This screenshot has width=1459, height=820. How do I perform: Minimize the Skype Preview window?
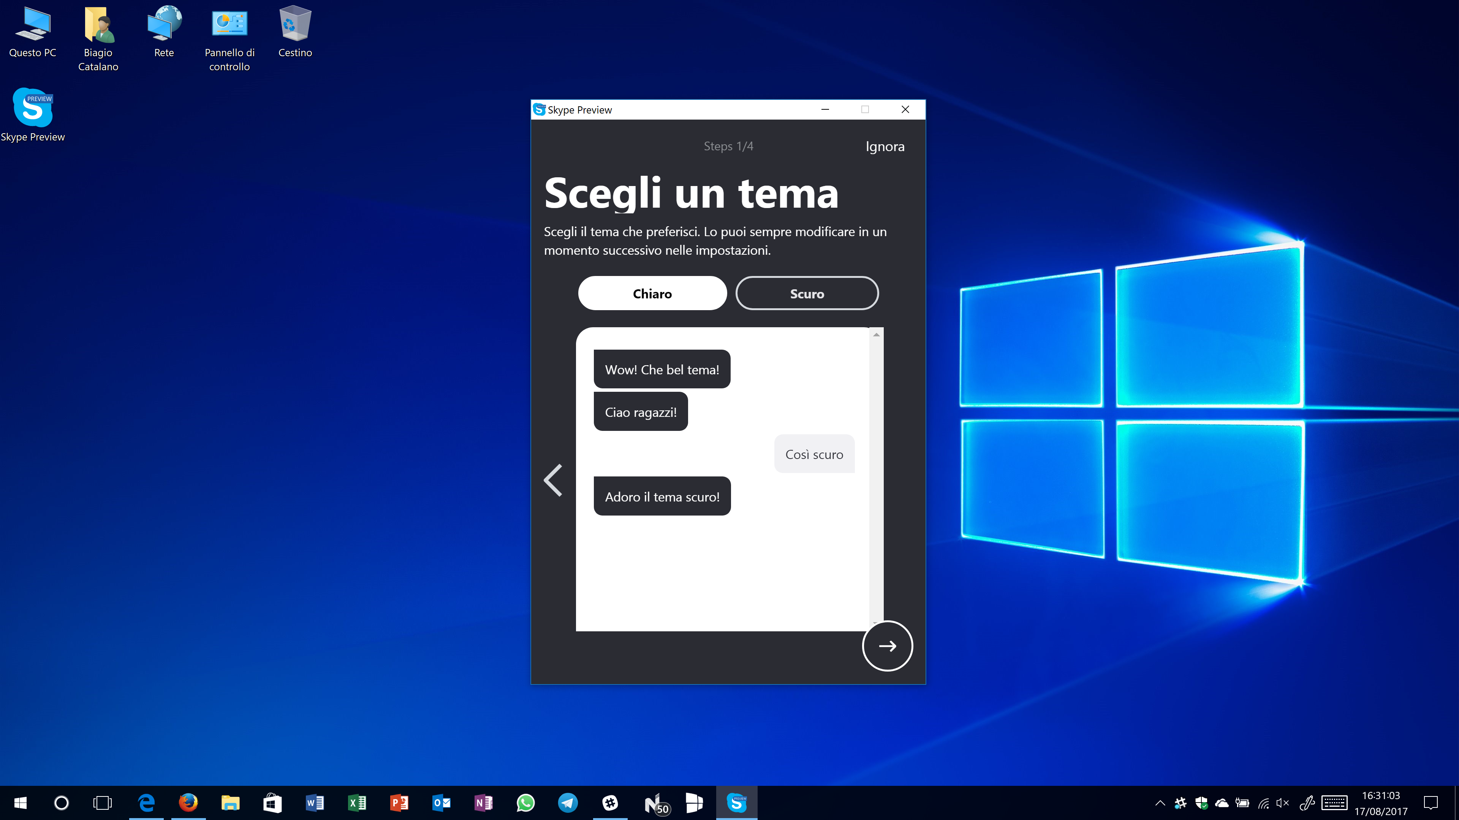click(825, 109)
